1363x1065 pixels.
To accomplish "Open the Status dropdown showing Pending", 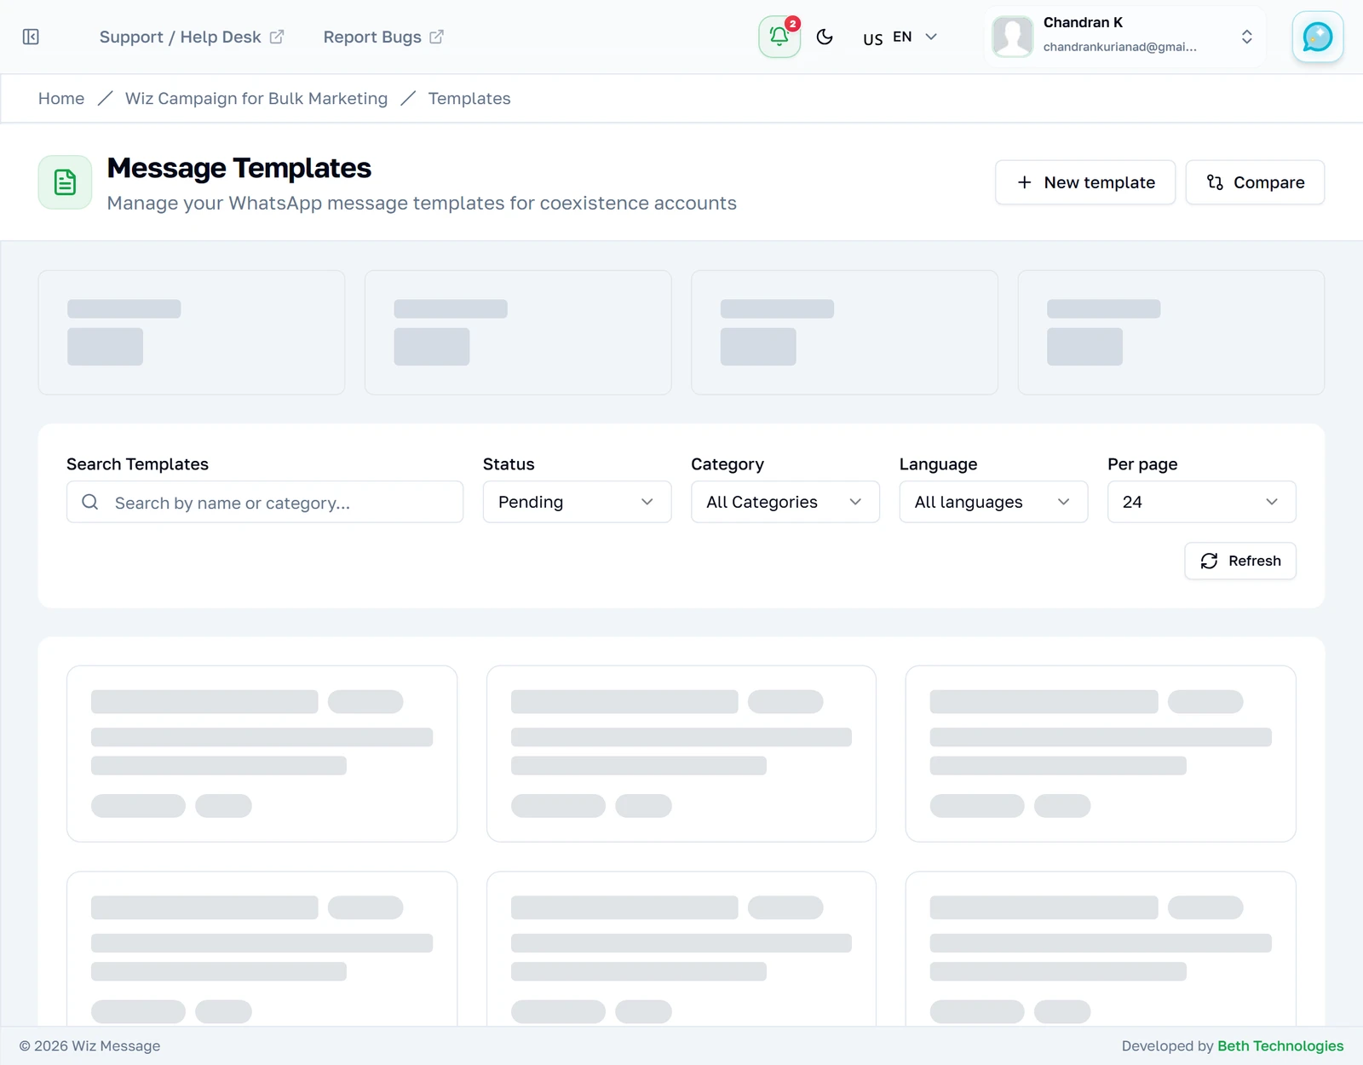I will [x=577, y=502].
